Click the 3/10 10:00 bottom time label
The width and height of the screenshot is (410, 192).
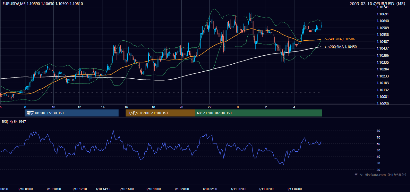pos(53,189)
